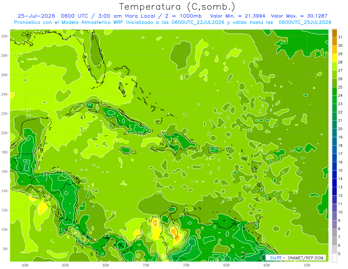The image size is (348, 269).
Task: Click color scale label "12"
Action: click(x=340, y=195)
